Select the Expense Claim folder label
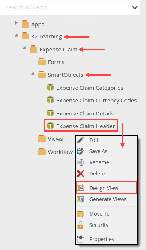 coord(58,50)
